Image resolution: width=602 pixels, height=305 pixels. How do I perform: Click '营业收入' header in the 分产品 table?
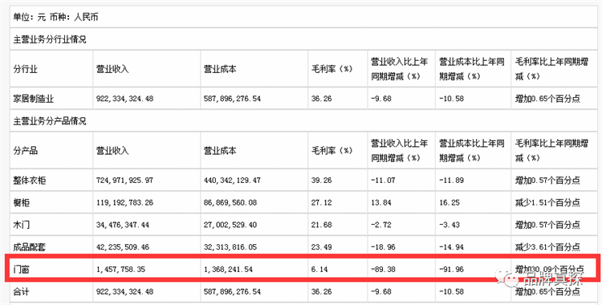click(x=112, y=151)
